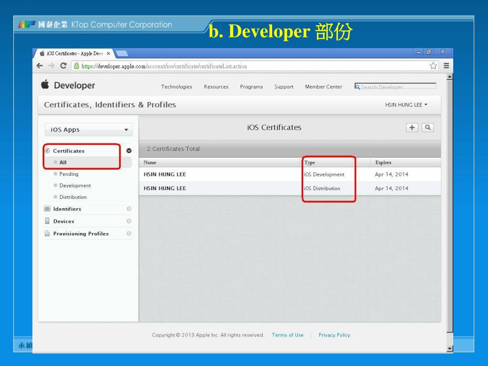
Task: Click the certificates search magnifier button
Action: [x=427, y=127]
